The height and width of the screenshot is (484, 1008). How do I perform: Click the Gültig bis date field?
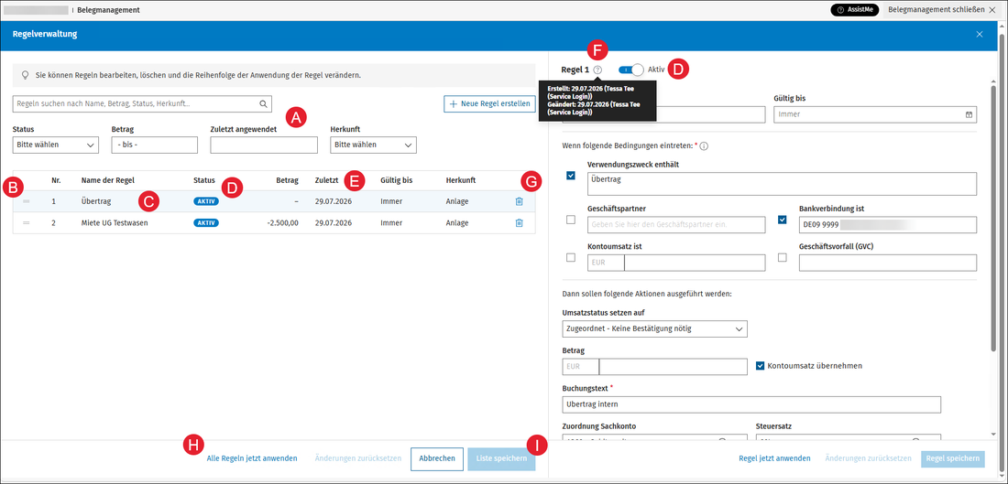[x=875, y=114]
